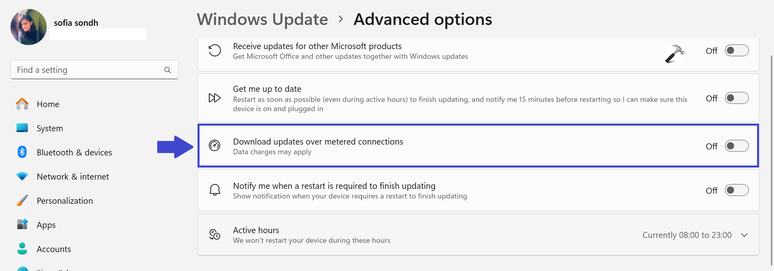Open Network & internet settings
This screenshot has height=271, width=774.
[x=73, y=176]
